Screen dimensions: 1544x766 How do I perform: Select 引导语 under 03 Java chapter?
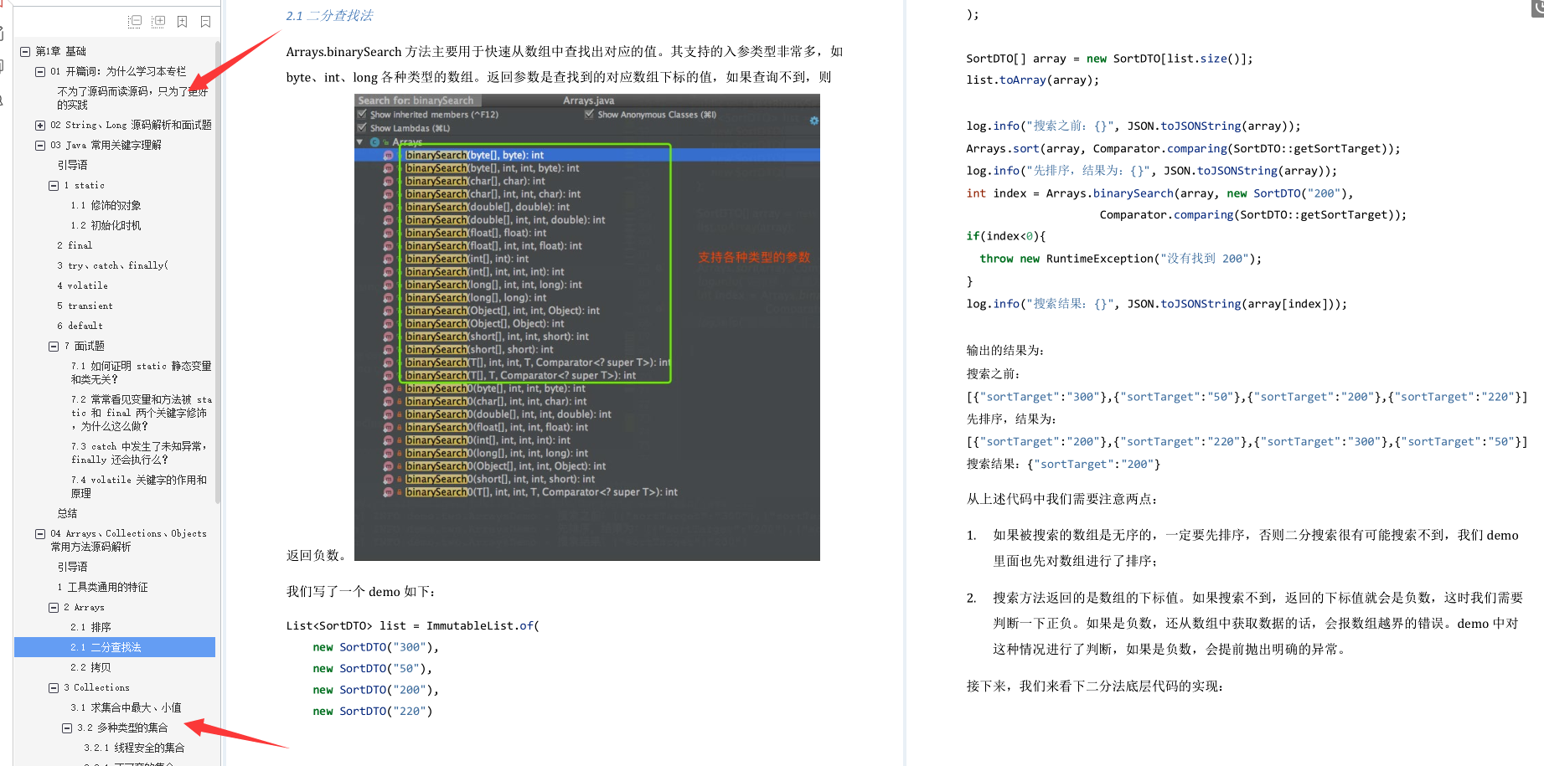tap(72, 165)
